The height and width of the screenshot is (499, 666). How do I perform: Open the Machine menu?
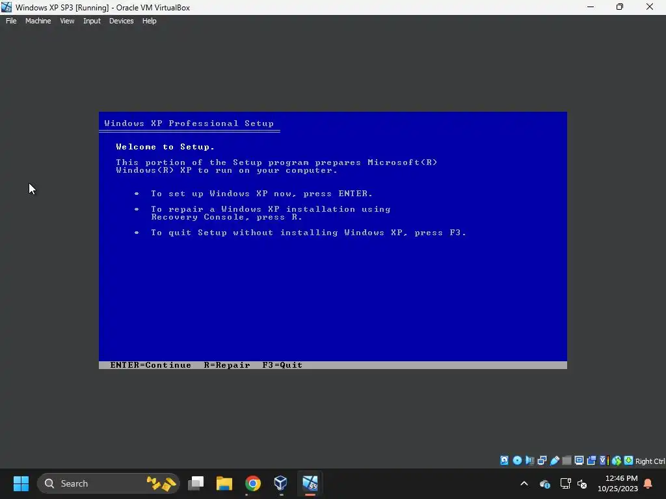pos(38,21)
